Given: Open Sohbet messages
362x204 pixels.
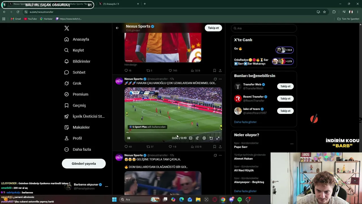Looking at the screenshot, I should (x=75, y=72).
